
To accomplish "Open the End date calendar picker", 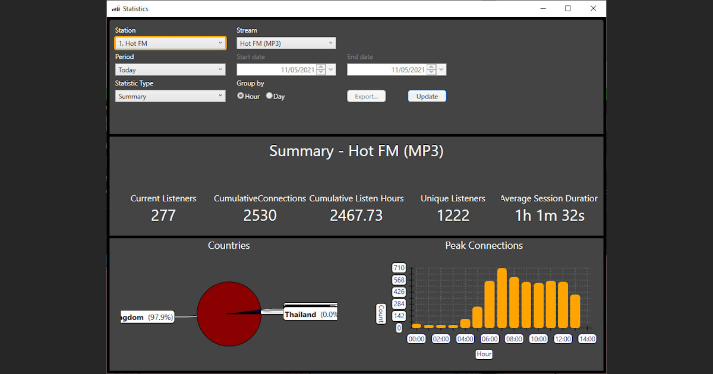I will 440,69.
